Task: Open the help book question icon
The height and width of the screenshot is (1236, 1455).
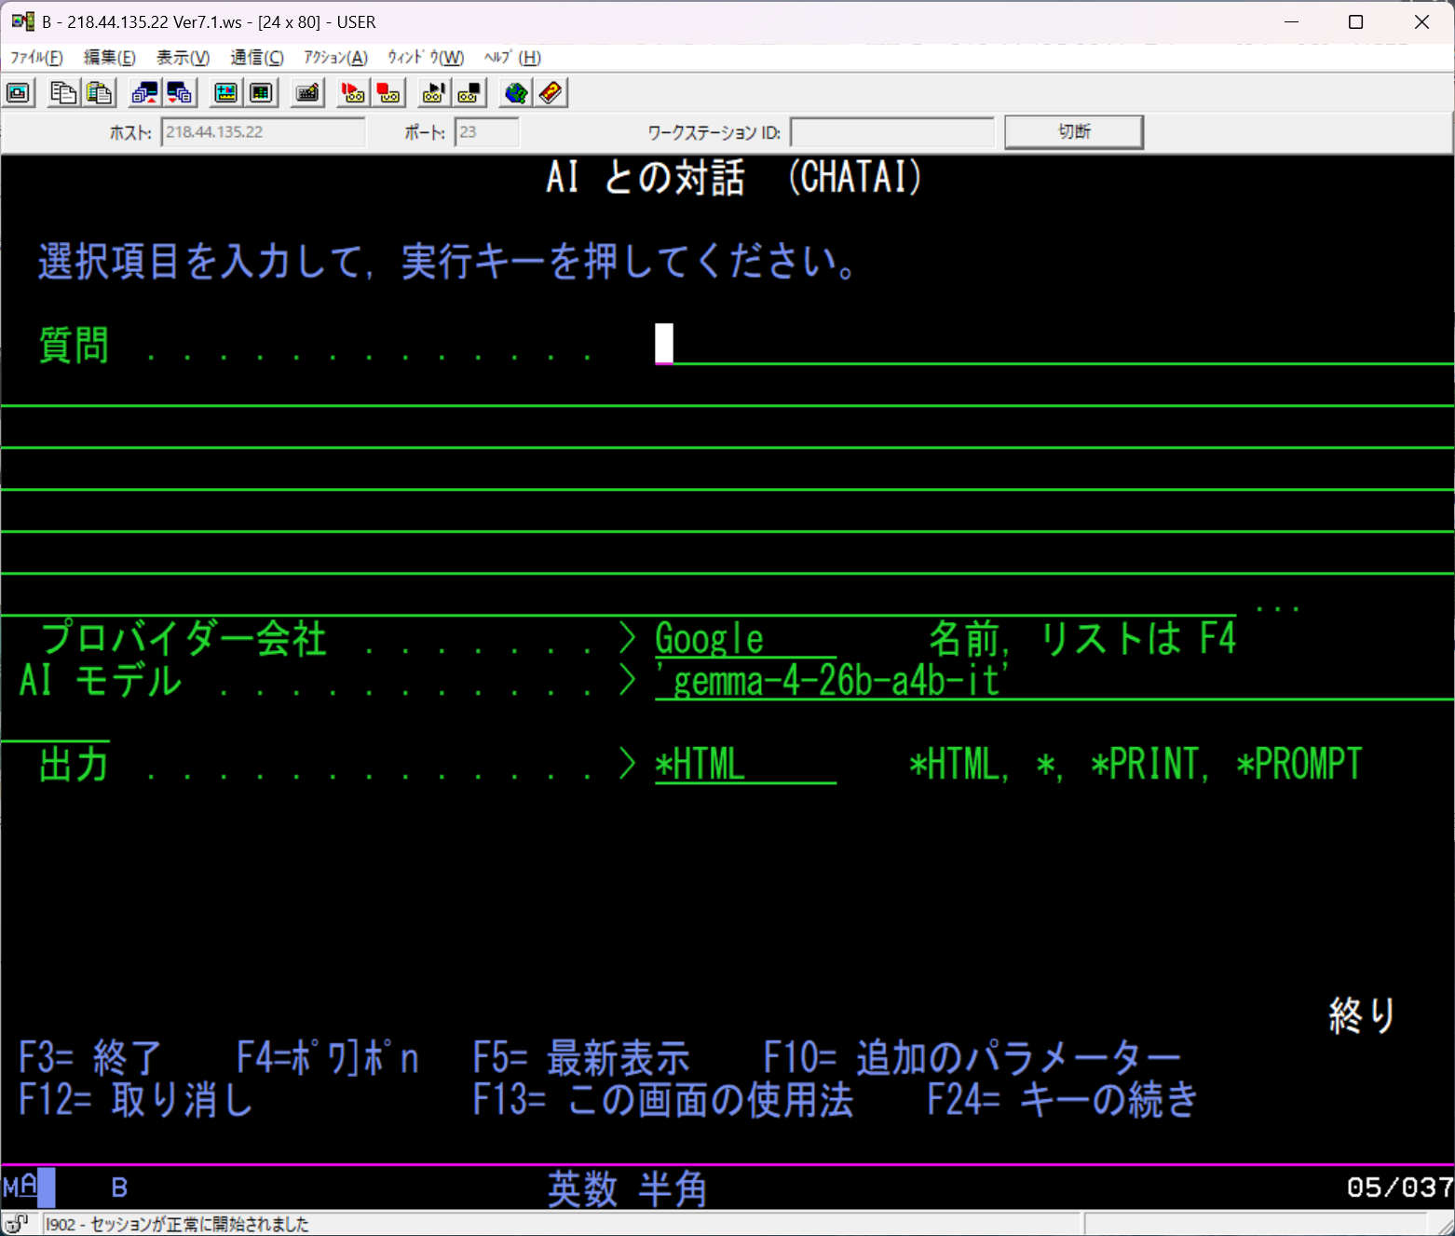Action: pyautogui.click(x=551, y=93)
